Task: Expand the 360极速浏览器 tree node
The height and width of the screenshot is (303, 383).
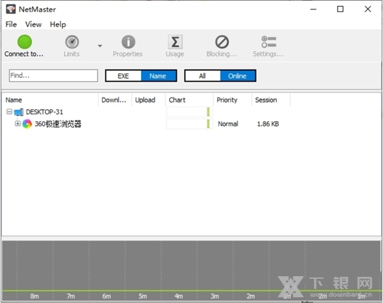Action: 18,124
